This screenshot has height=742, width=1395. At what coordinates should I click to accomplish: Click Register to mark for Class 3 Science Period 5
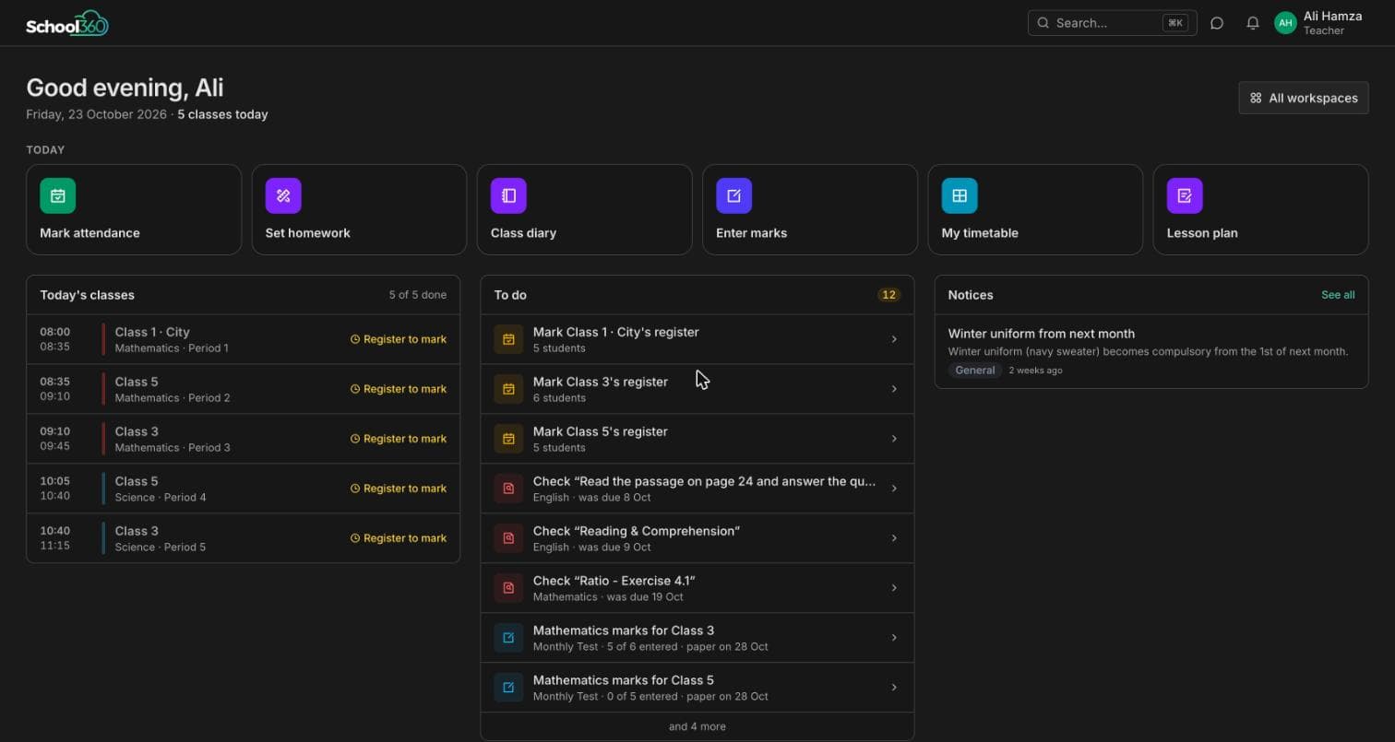coord(399,538)
